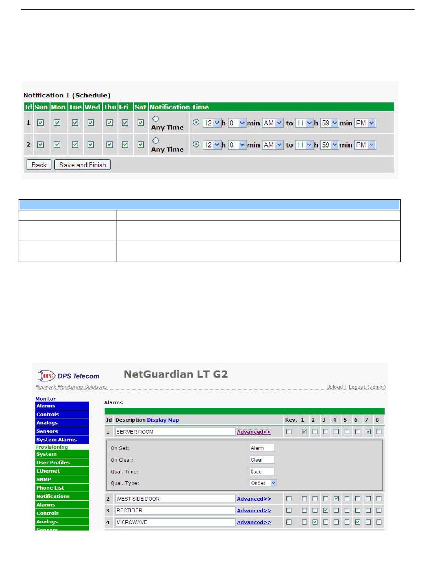Viewport: 436px width, 576px height.
Task: Uncheck Saturday in schedule row 1
Action: coord(141,123)
